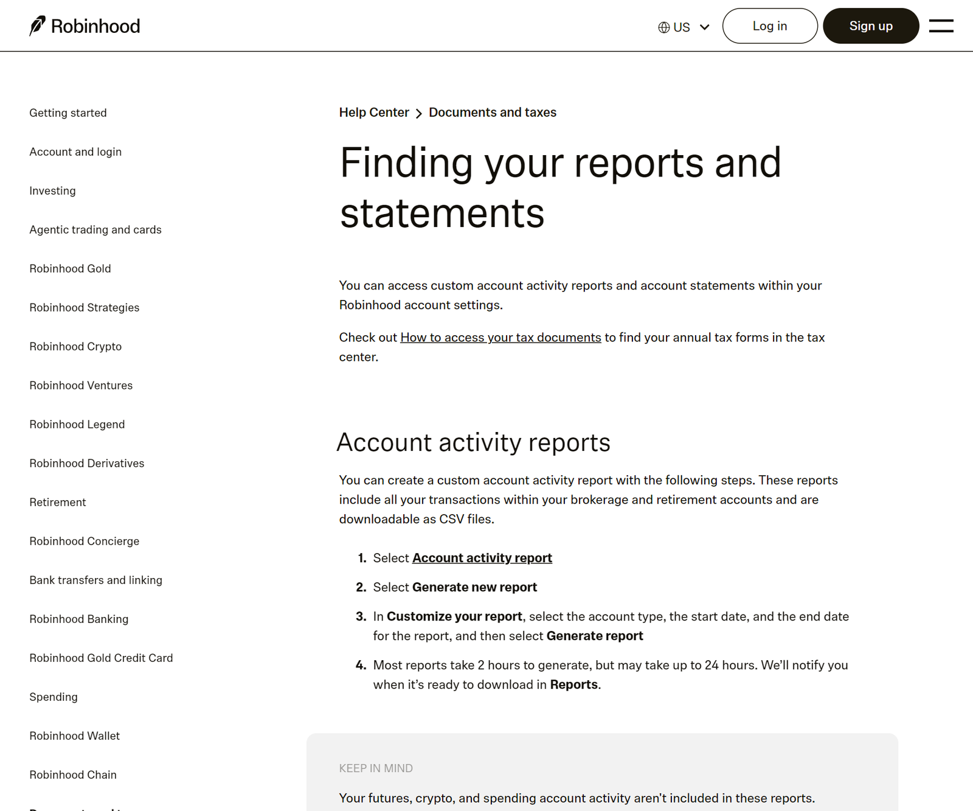This screenshot has height=811, width=973.
Task: Click the breadcrumb chevron after Help Center
Action: 419,113
